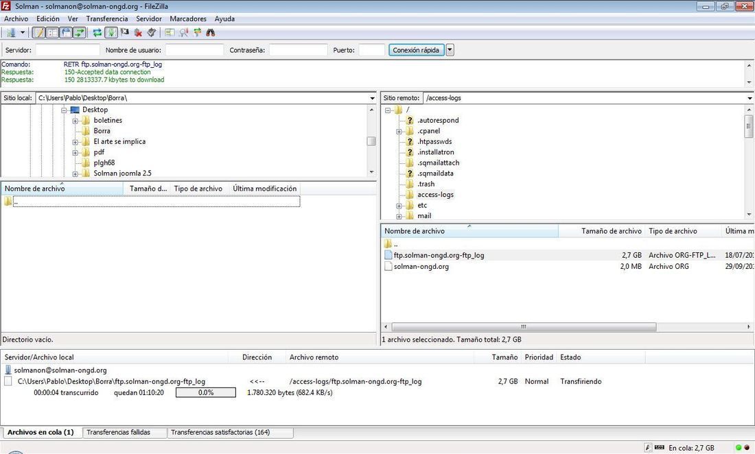The image size is (755, 454).
Task: Expand the El arte se implica folder
Action: click(x=75, y=142)
